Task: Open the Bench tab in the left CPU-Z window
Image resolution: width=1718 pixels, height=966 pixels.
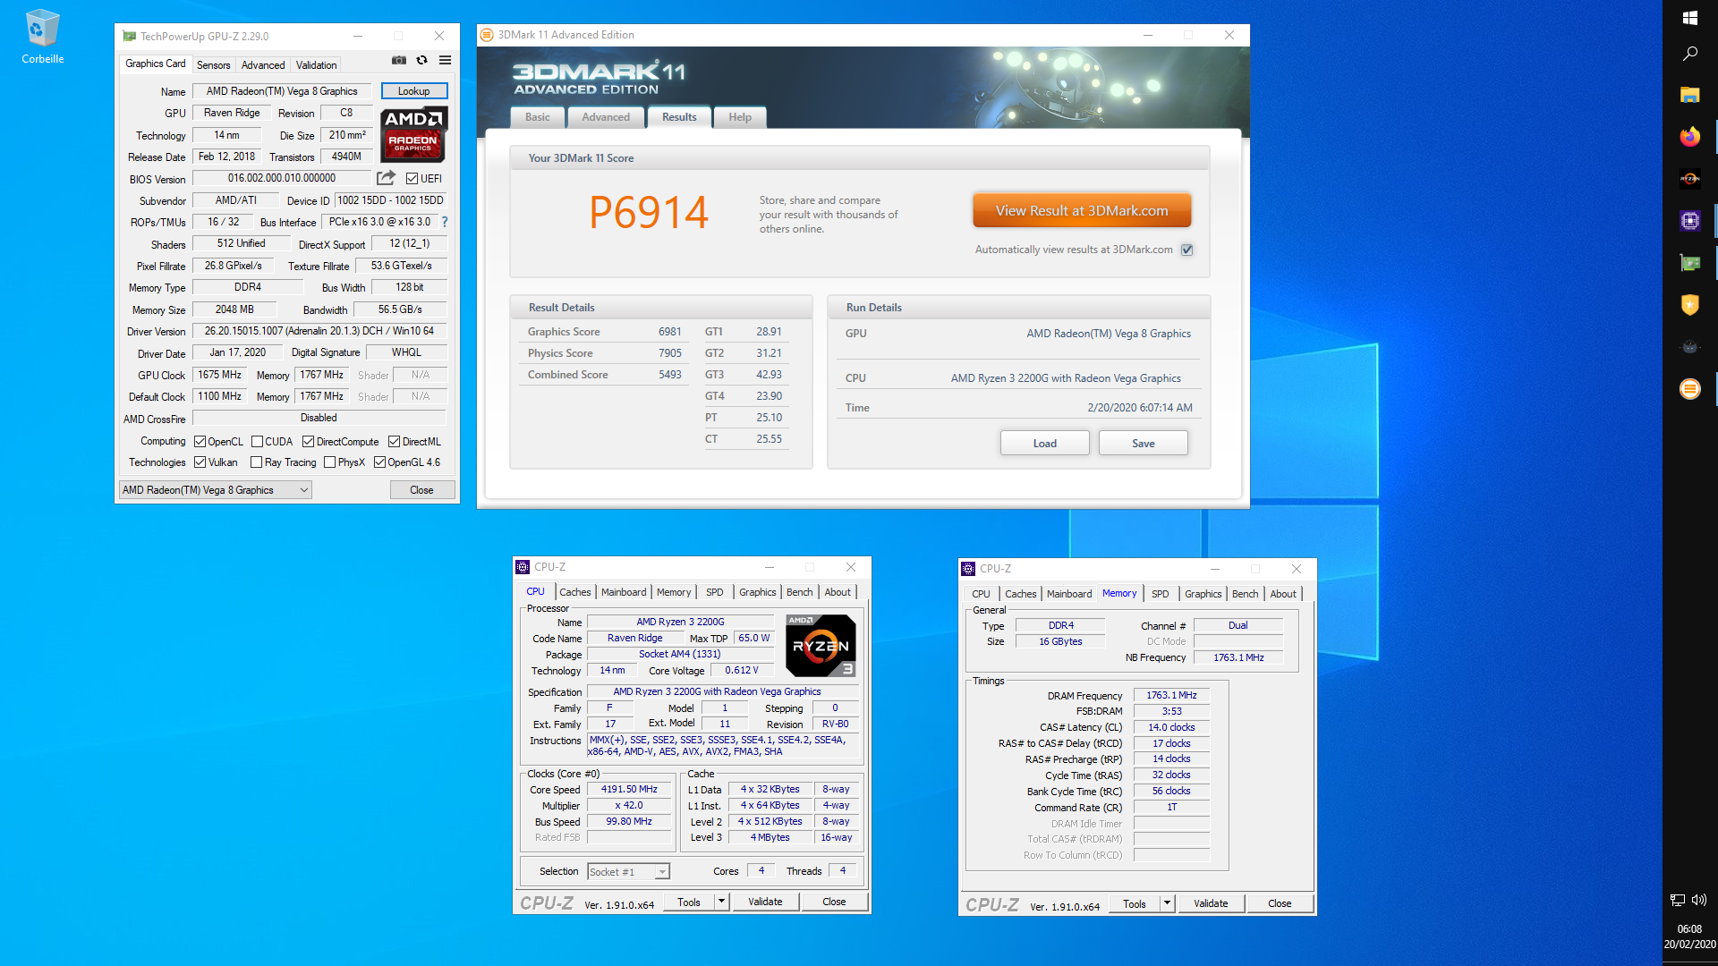Action: [x=799, y=592]
